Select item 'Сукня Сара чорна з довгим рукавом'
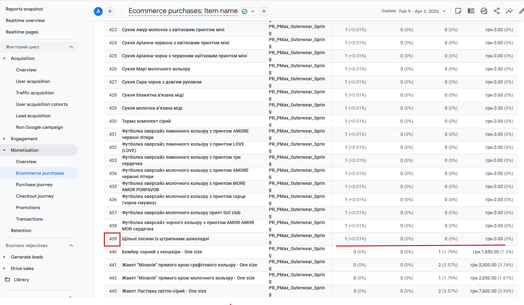 pyautogui.click(x=161, y=82)
